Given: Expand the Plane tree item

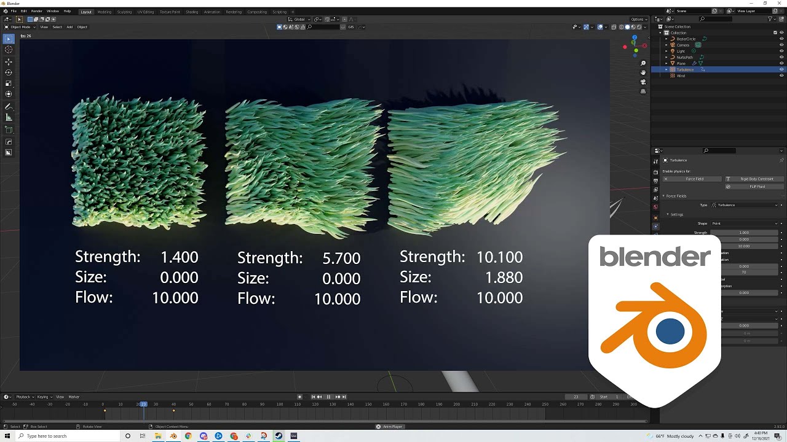Looking at the screenshot, I should pyautogui.click(x=666, y=63).
